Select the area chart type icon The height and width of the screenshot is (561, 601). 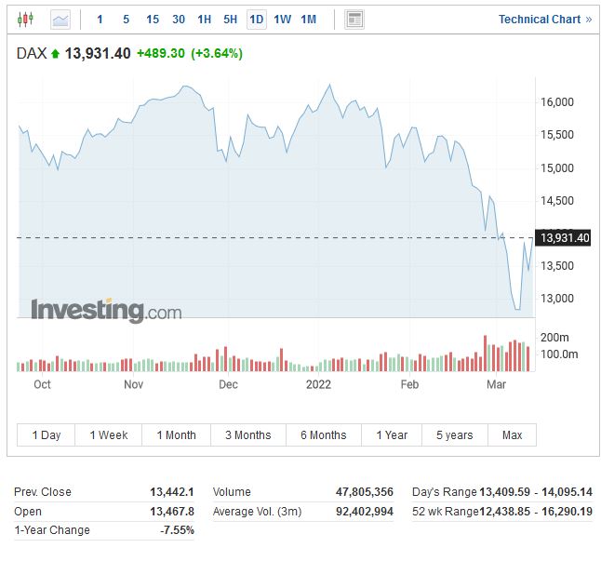tap(60, 19)
